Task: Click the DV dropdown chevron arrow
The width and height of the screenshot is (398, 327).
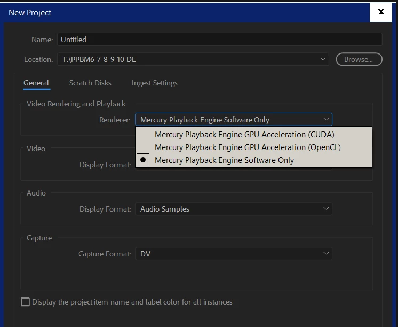Action: (326, 253)
